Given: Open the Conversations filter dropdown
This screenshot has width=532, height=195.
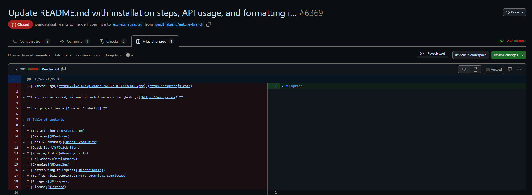Looking at the screenshot, I should click(88, 55).
